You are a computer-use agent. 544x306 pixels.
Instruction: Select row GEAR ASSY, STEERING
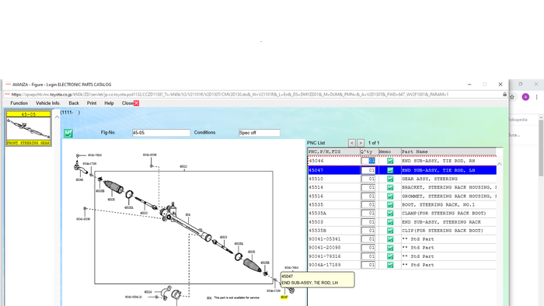[402, 179]
